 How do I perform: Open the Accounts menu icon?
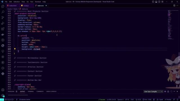pyautogui.click(x=3, y=90)
